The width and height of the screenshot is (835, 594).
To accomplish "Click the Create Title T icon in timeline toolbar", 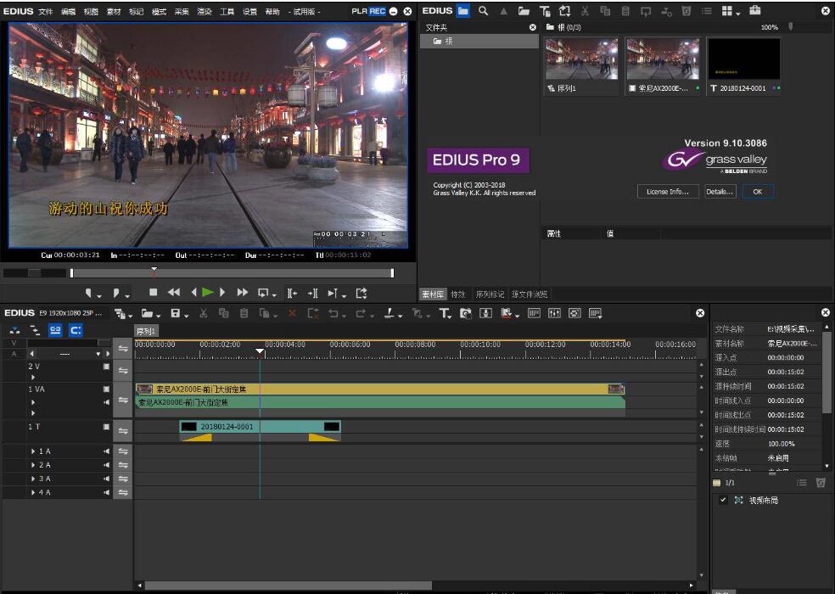I will click(444, 313).
